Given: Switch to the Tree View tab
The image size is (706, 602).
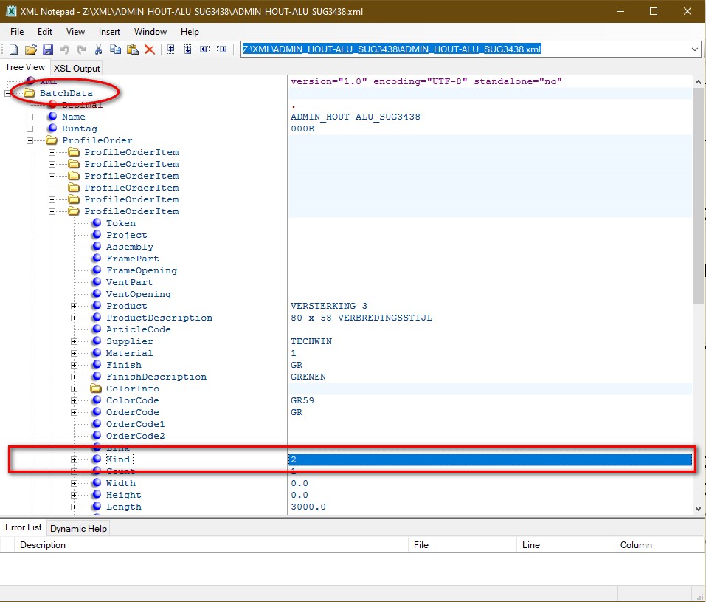Looking at the screenshot, I should point(25,67).
